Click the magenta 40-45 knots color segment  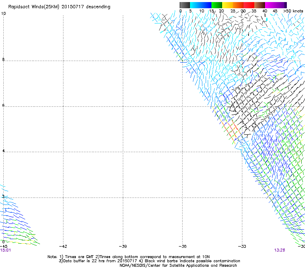270,5
